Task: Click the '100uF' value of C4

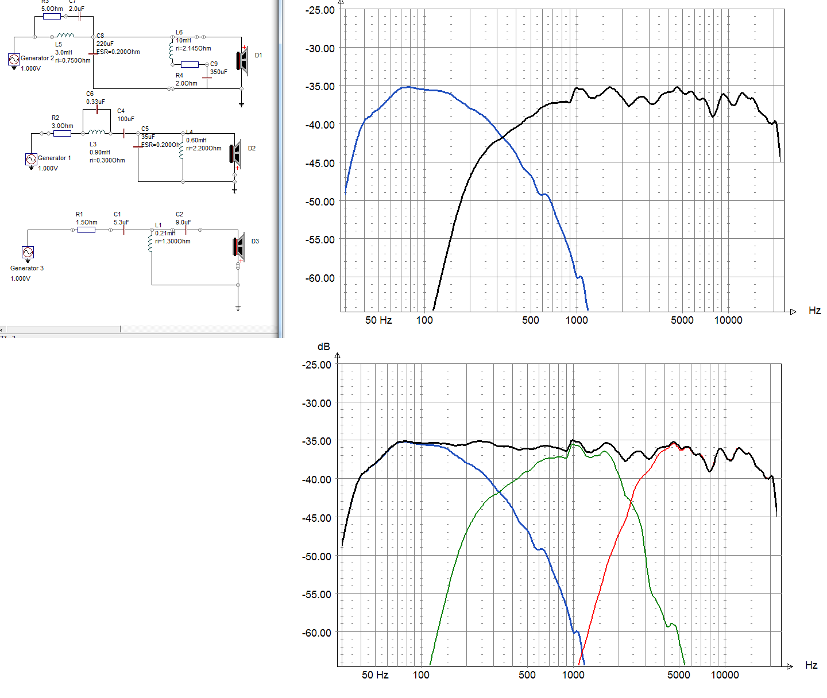Action: pos(126,119)
